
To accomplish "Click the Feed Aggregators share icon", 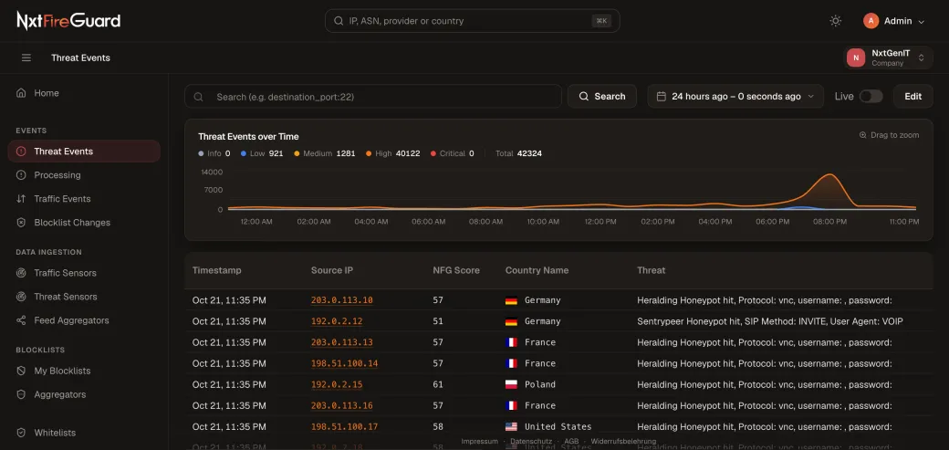I will [21, 319].
